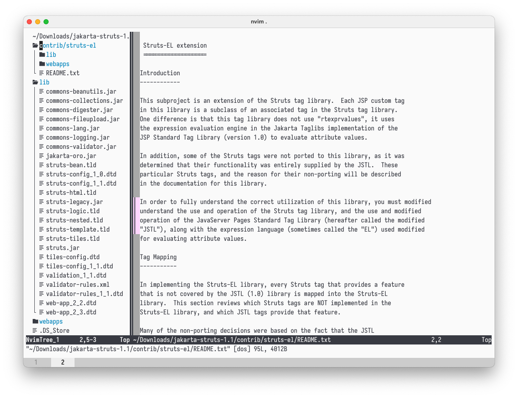Place cursor on 'This subproject is an extension' line
The height and width of the screenshot is (398, 518).
272,101
